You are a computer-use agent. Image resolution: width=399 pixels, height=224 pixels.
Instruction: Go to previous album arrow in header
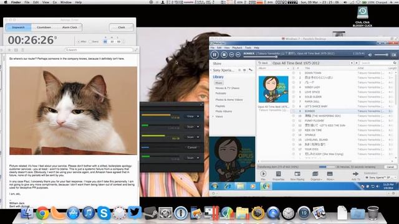352,63
